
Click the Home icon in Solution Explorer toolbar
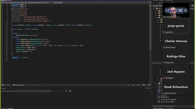pos(160,3)
